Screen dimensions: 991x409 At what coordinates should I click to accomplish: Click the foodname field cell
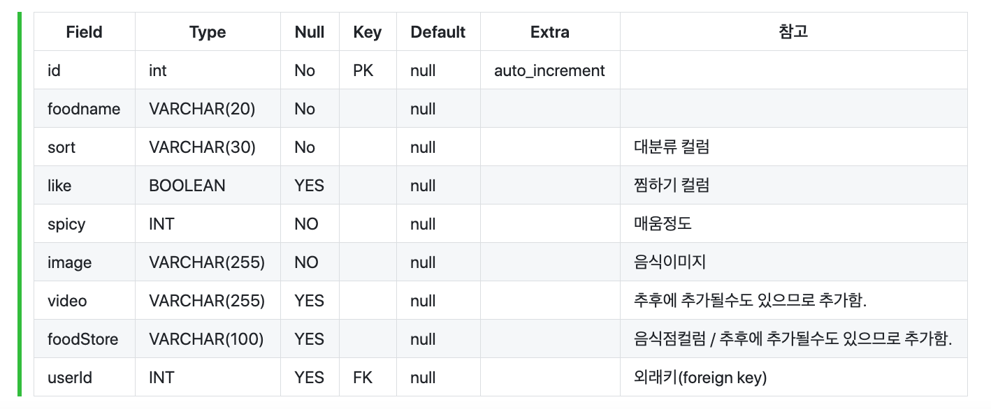[85, 109]
